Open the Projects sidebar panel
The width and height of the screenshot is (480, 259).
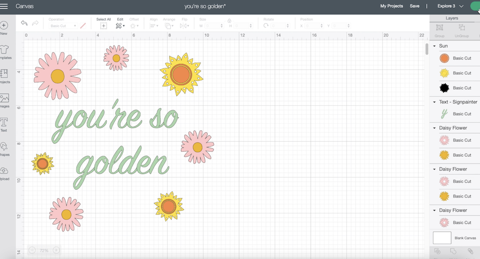click(x=4, y=76)
